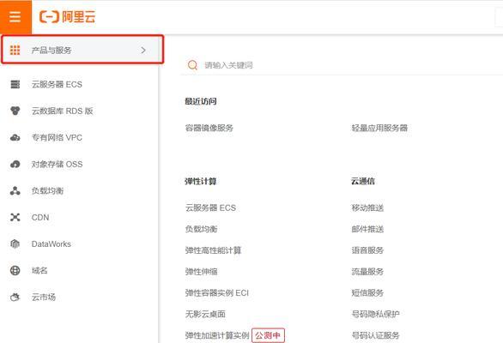This screenshot has height=343, width=503.
Task: Open 弹性高性能计算 link
Action: click(213, 250)
